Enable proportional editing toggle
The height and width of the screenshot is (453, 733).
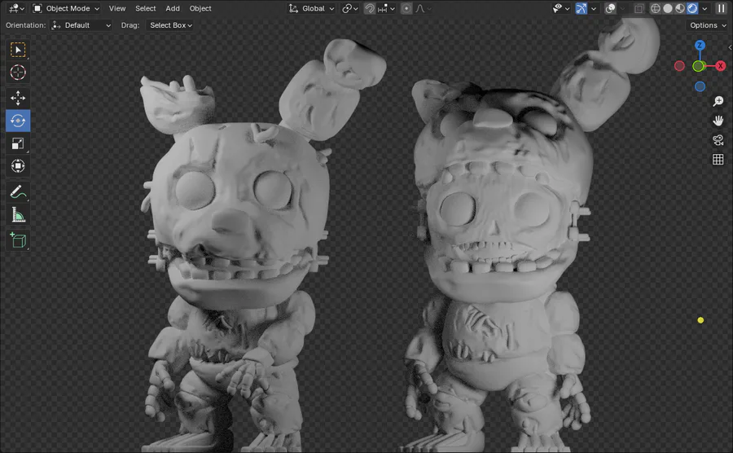tap(406, 8)
